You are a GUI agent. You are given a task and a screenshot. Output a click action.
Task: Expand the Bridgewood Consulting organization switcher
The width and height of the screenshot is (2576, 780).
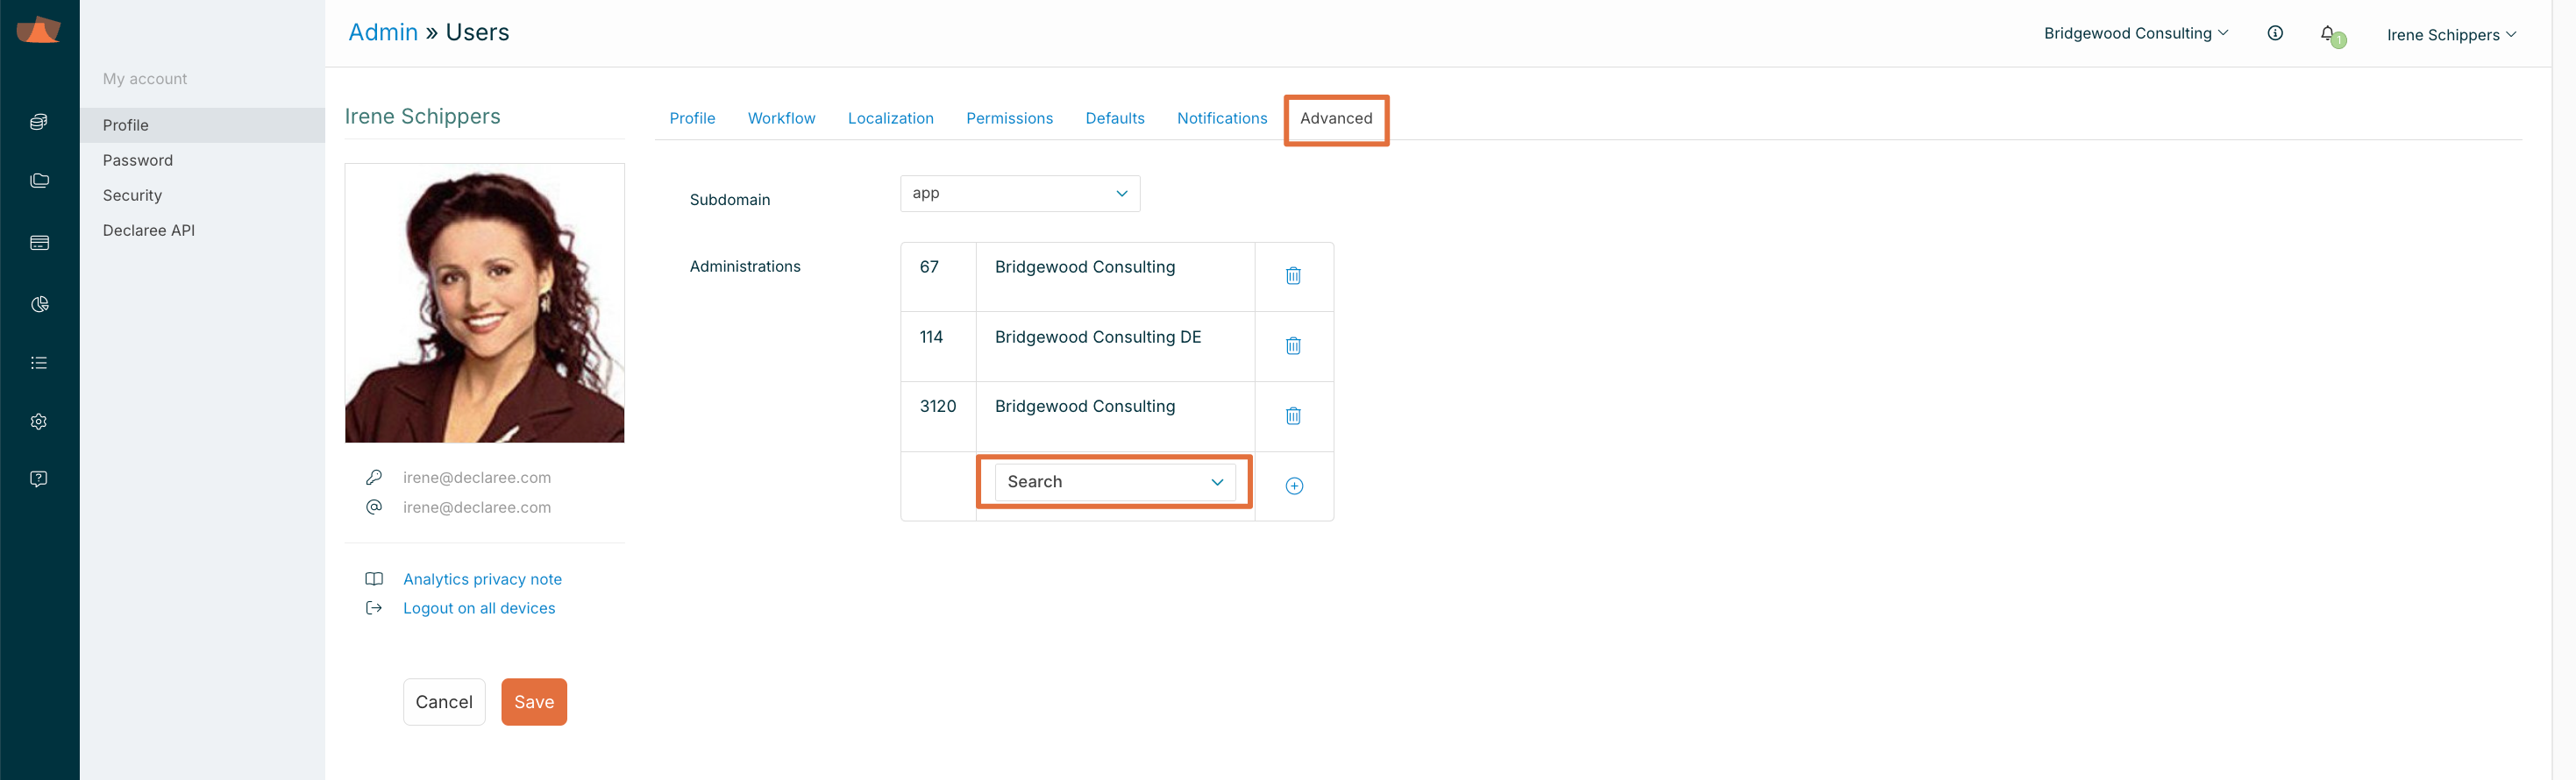(2135, 33)
